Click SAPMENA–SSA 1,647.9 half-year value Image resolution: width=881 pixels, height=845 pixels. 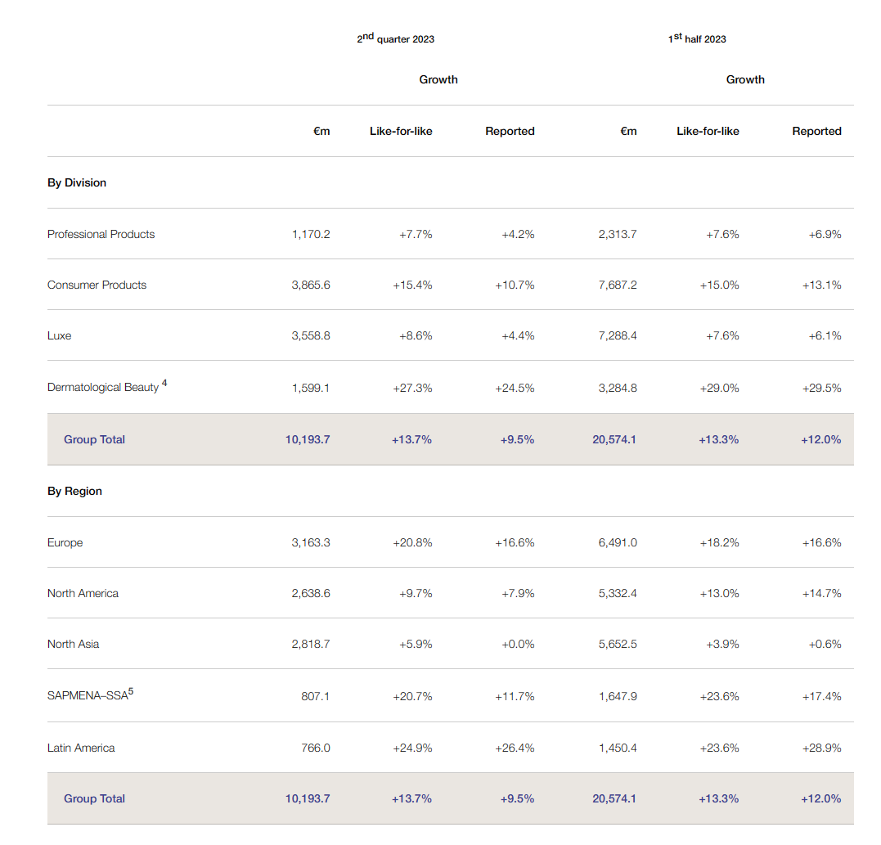point(618,697)
